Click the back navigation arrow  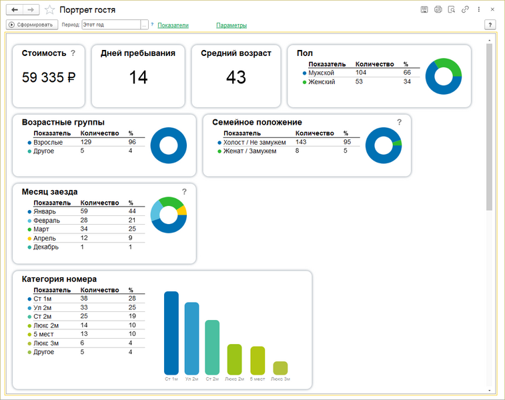(x=15, y=10)
